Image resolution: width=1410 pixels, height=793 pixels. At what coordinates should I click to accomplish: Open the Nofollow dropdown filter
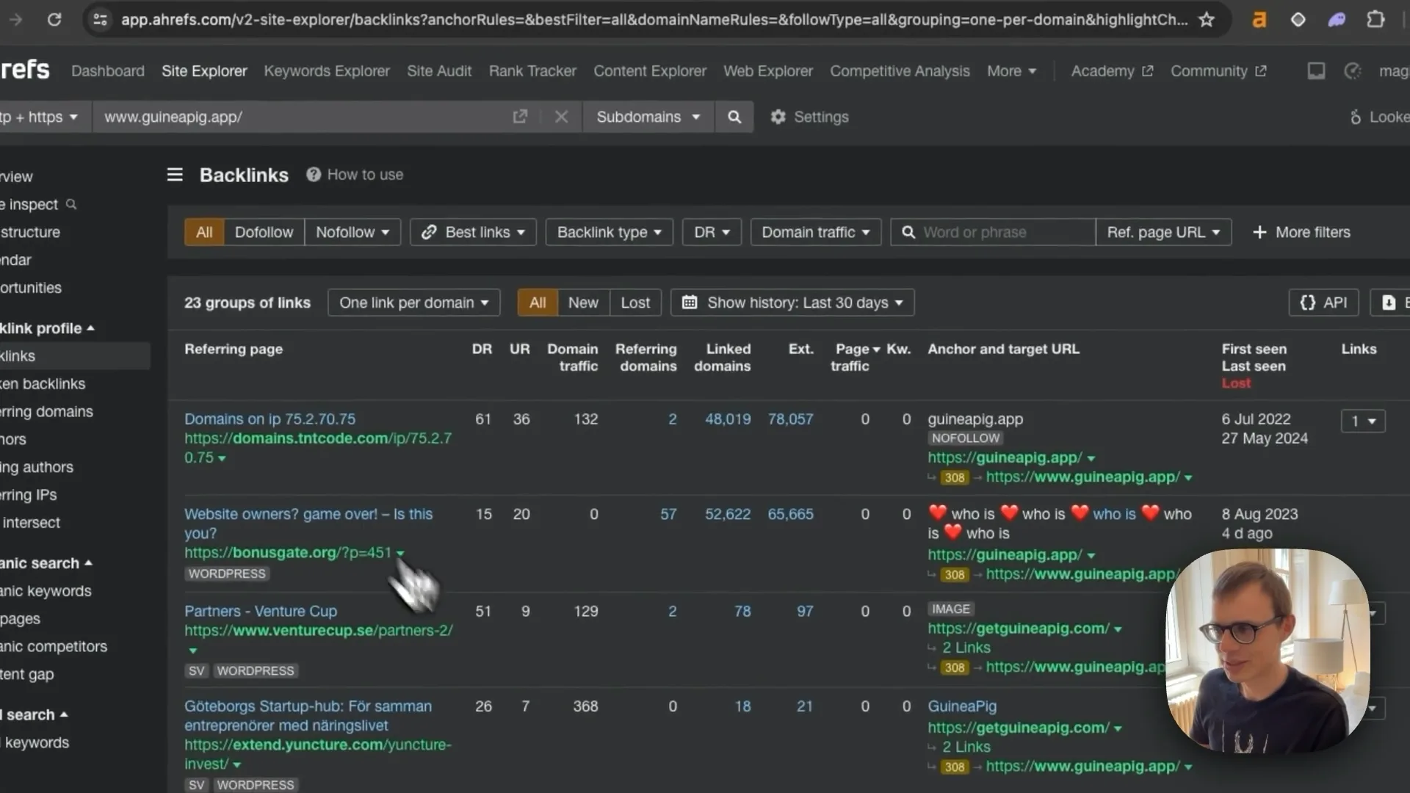click(x=352, y=232)
